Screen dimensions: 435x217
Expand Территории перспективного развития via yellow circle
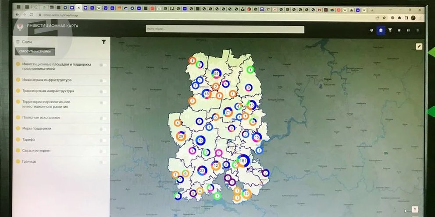18,102
